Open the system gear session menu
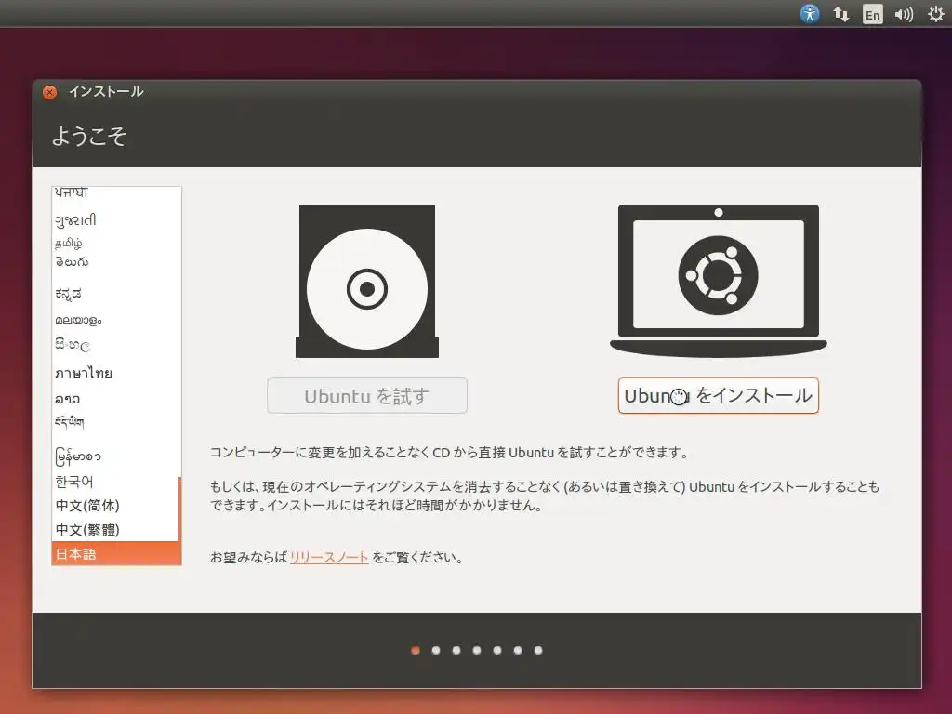Image resolution: width=952 pixels, height=714 pixels. 935,14
